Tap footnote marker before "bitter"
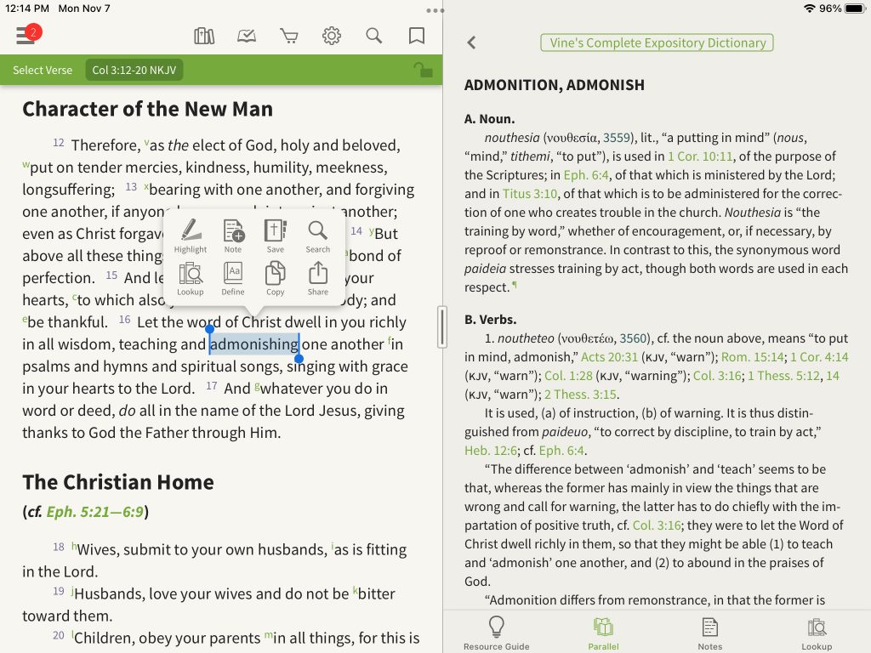 355,590
